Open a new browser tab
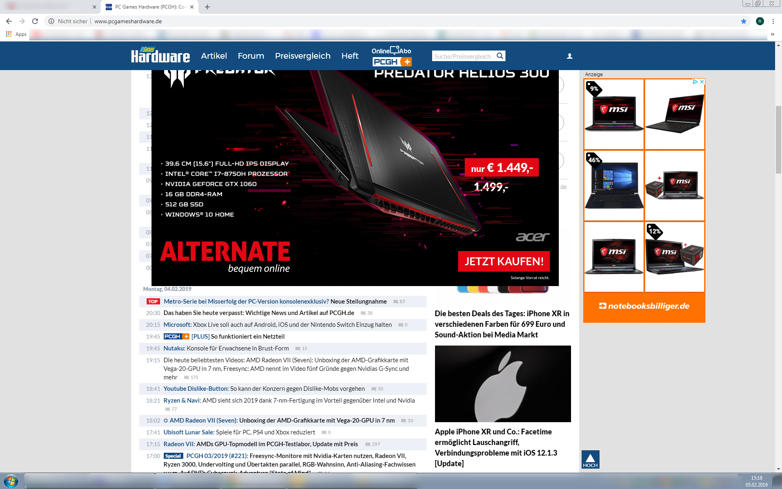 tap(207, 7)
